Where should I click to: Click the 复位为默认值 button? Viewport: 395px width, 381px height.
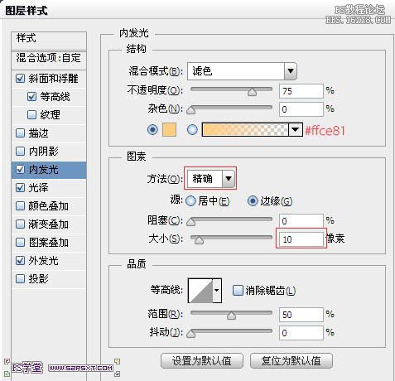pyautogui.click(x=291, y=360)
